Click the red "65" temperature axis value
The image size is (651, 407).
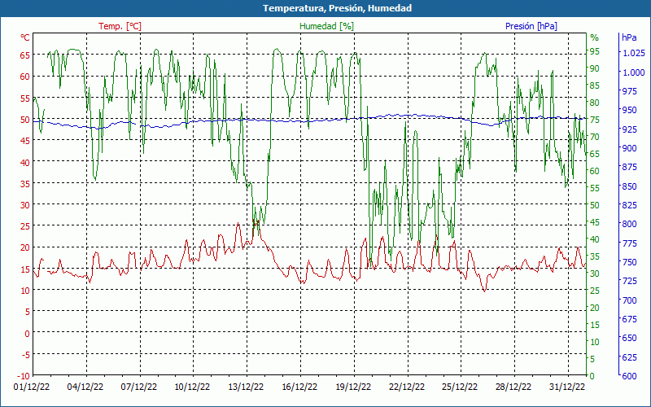tap(25, 55)
